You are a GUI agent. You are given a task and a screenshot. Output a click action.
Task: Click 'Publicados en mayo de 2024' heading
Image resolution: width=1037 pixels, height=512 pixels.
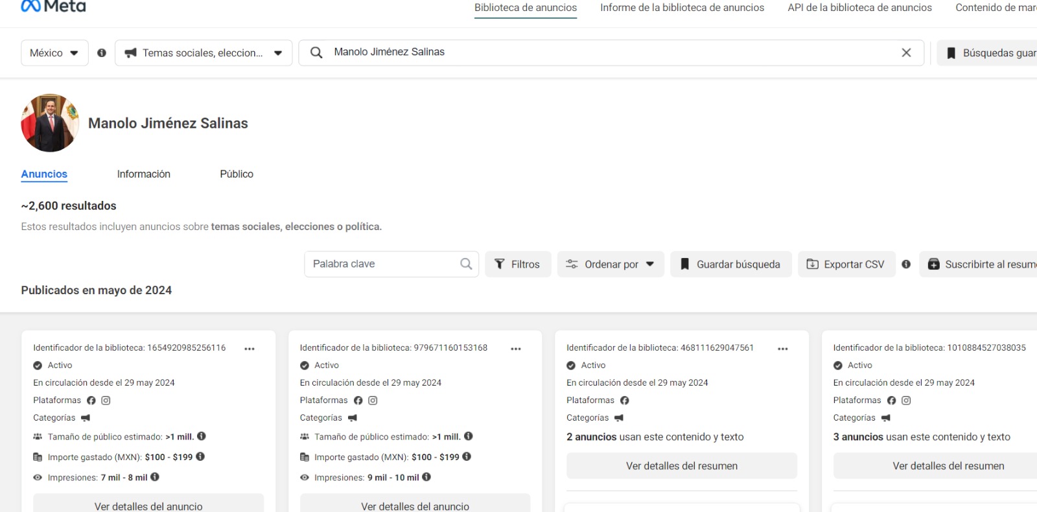click(96, 290)
